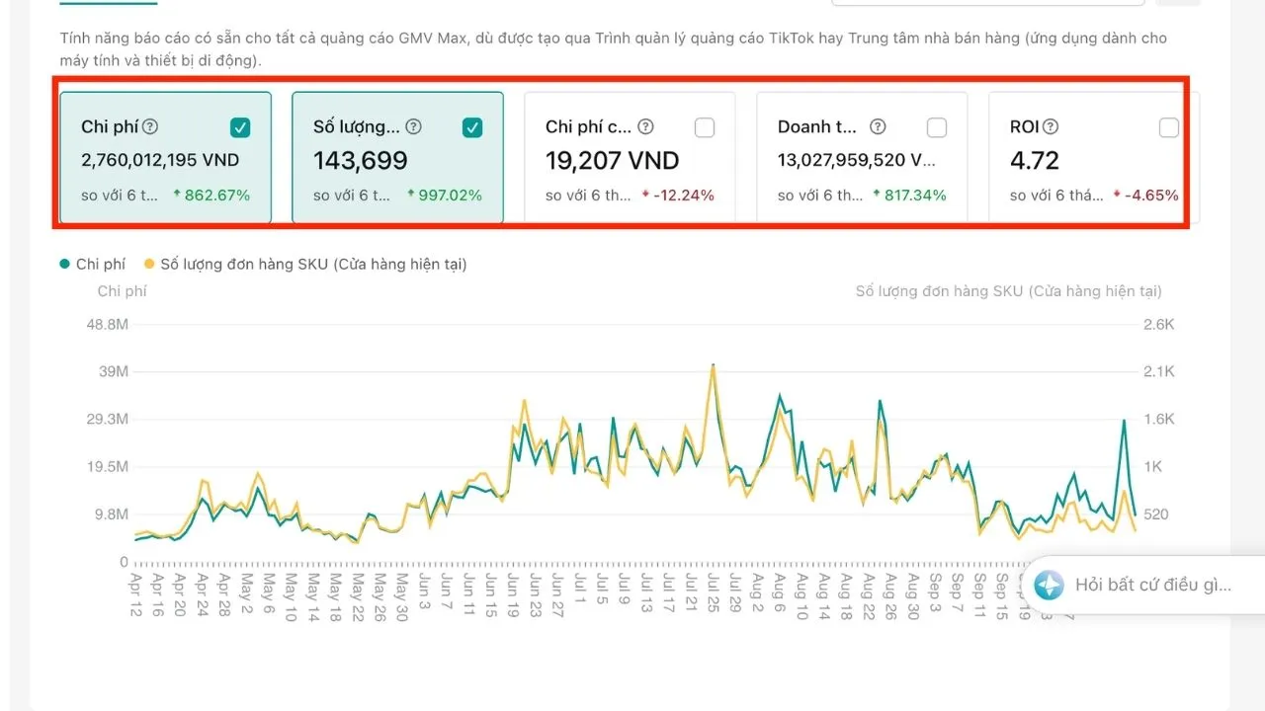This screenshot has height=711, width=1265.
Task: Click the 'Aug 6' date label
Action: coord(780,593)
